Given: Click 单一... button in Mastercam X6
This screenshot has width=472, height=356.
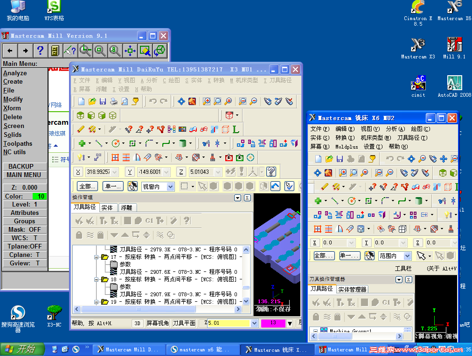Looking at the screenshot, I should click(x=349, y=256).
